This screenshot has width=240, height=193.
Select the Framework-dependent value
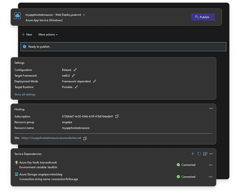[76, 81]
